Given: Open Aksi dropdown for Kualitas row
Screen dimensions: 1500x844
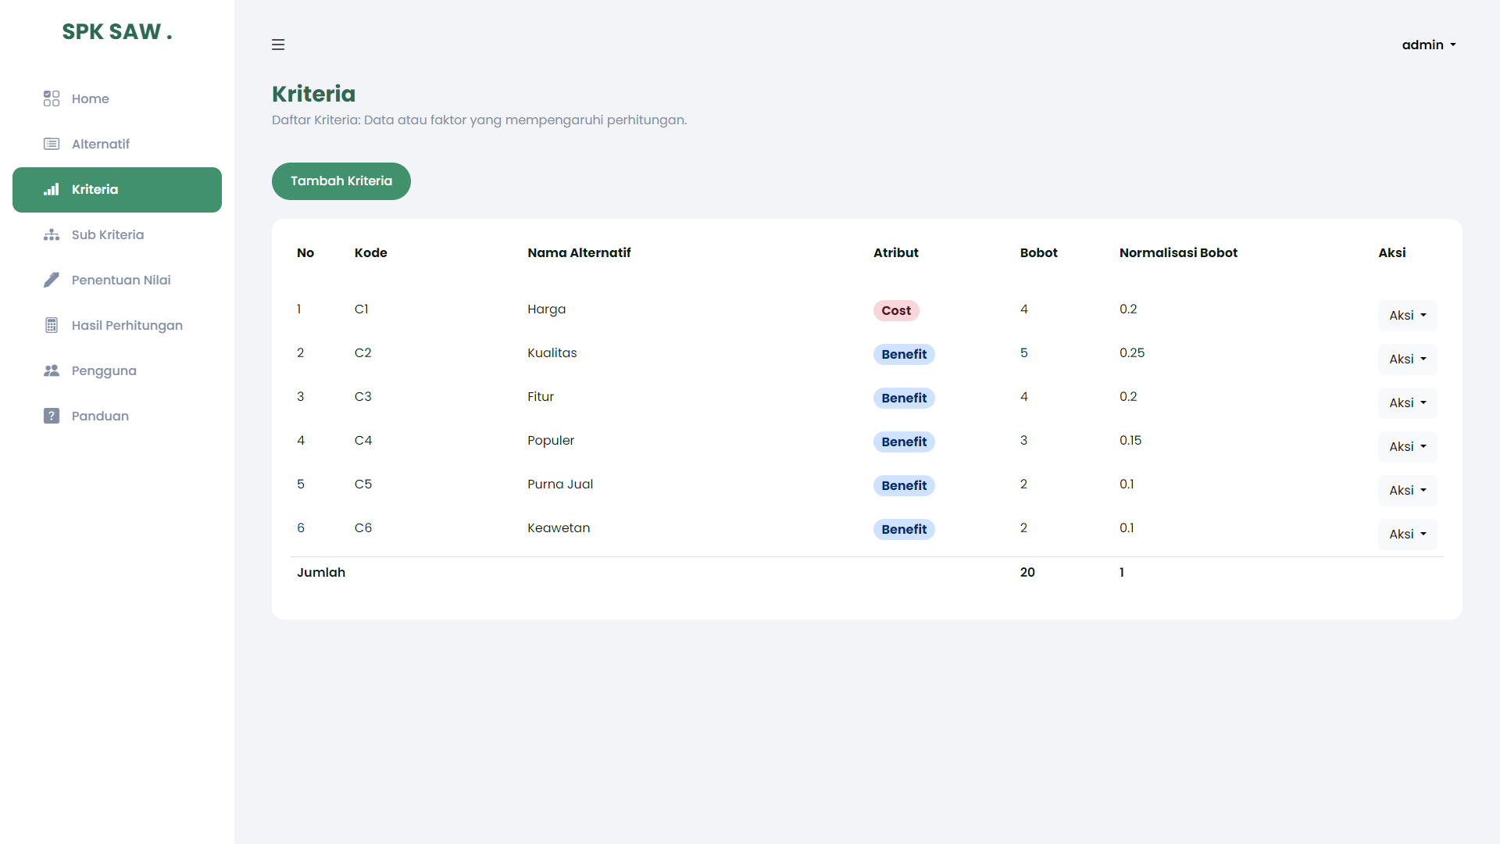Looking at the screenshot, I should (x=1407, y=359).
